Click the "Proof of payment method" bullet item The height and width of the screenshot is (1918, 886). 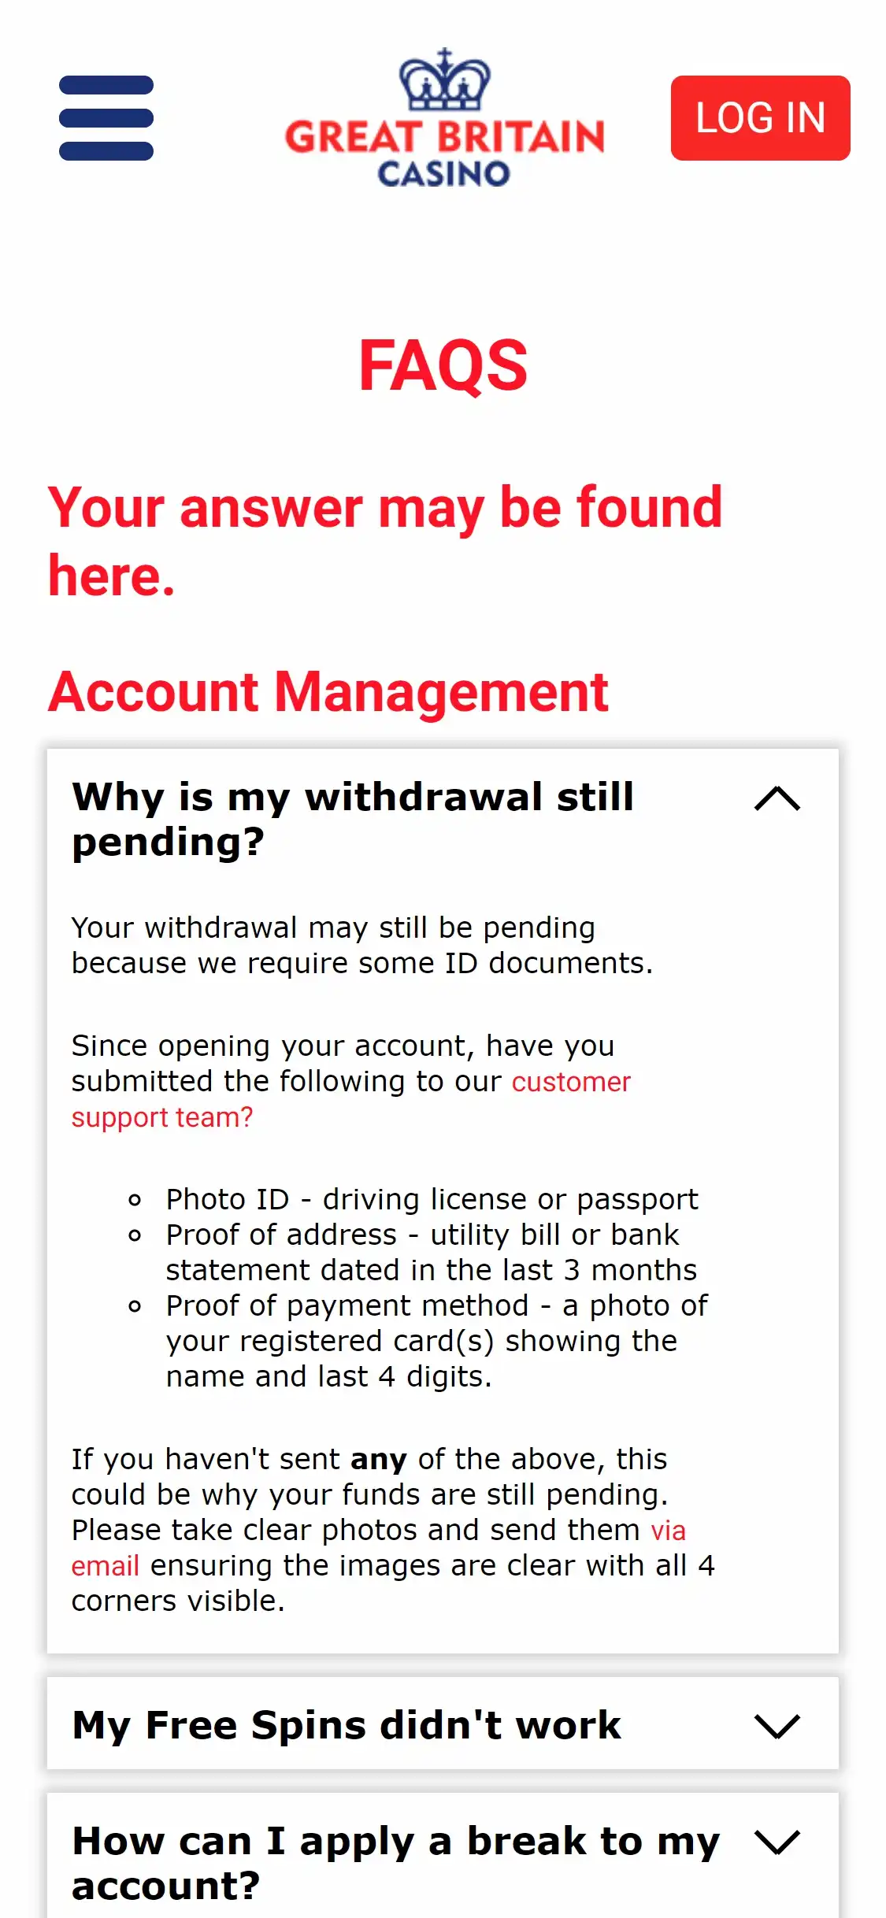[436, 1341]
